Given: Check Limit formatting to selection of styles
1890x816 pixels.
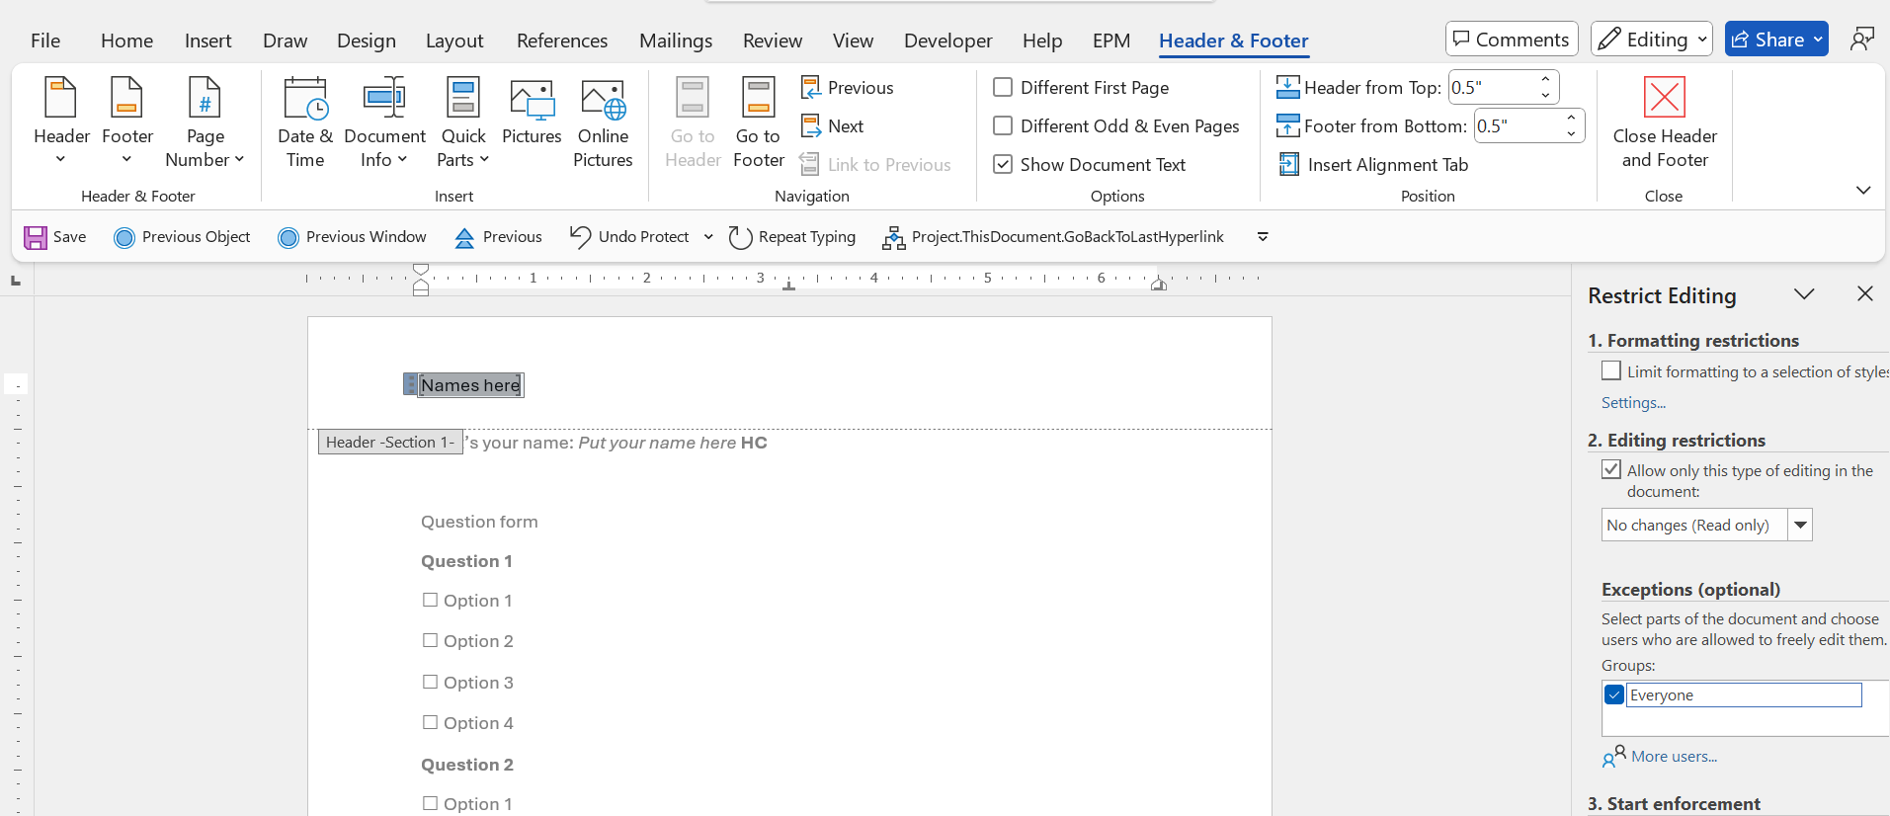Looking at the screenshot, I should (1611, 370).
